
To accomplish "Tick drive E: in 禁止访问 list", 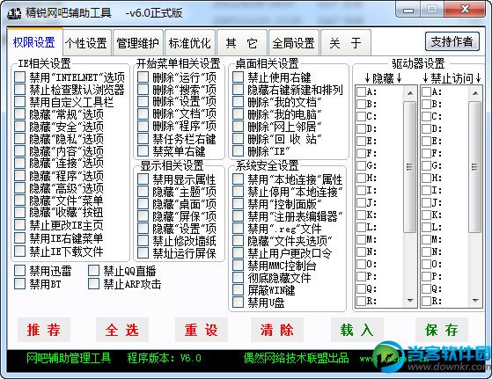I will pyautogui.click(x=426, y=141).
